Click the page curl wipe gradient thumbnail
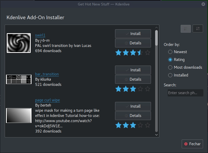Screen dimensions: 208x153 19,116
